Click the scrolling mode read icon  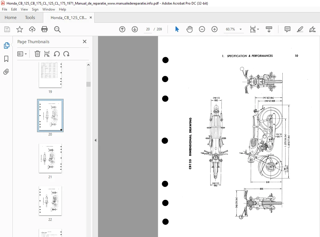[269, 29]
